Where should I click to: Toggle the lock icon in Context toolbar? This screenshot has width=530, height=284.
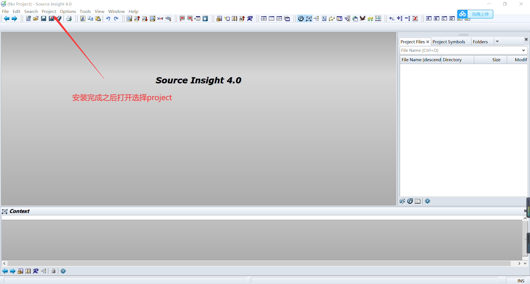point(54,271)
